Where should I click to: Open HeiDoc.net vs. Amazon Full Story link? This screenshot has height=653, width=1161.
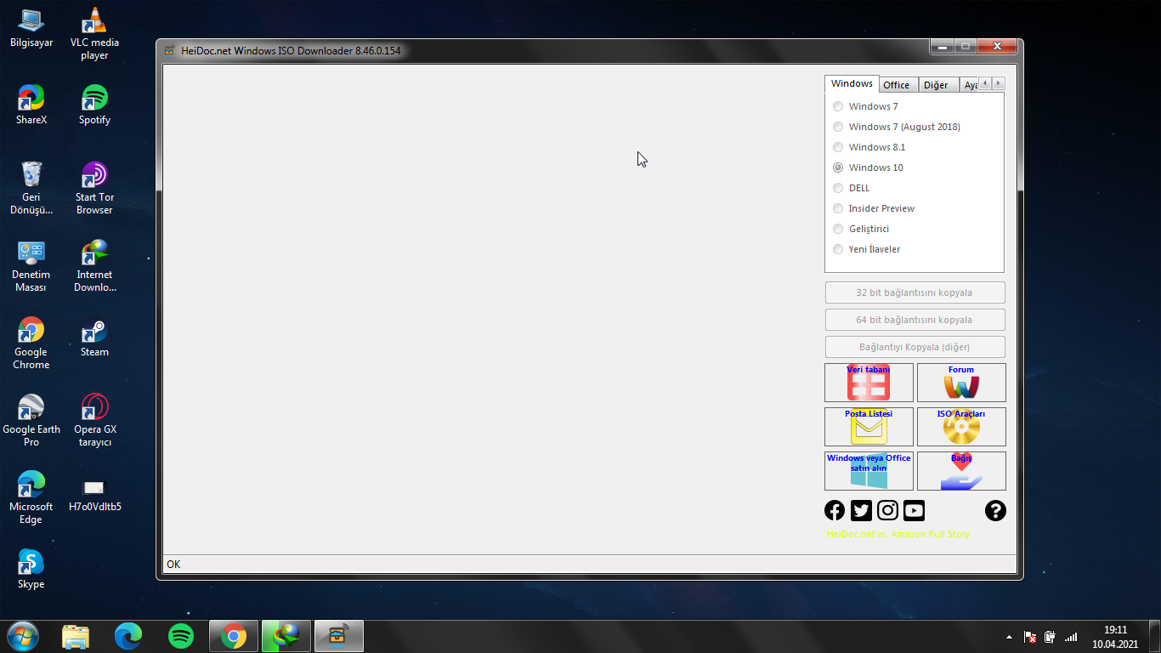tap(898, 534)
